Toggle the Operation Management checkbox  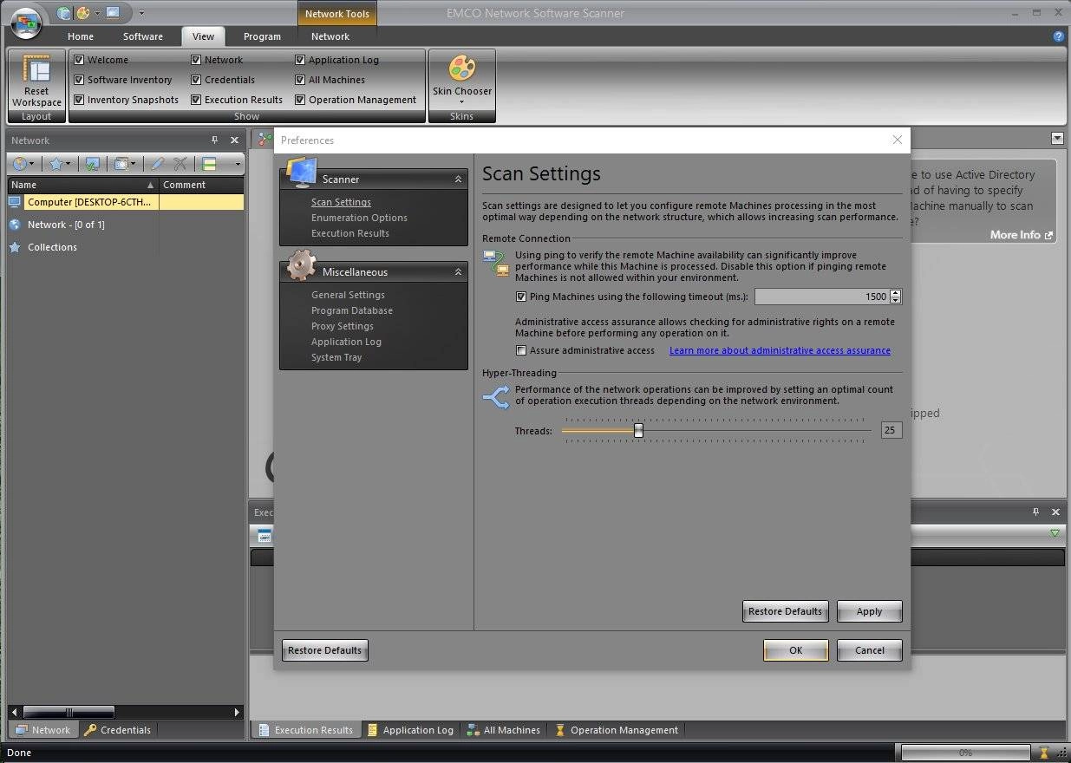click(300, 100)
